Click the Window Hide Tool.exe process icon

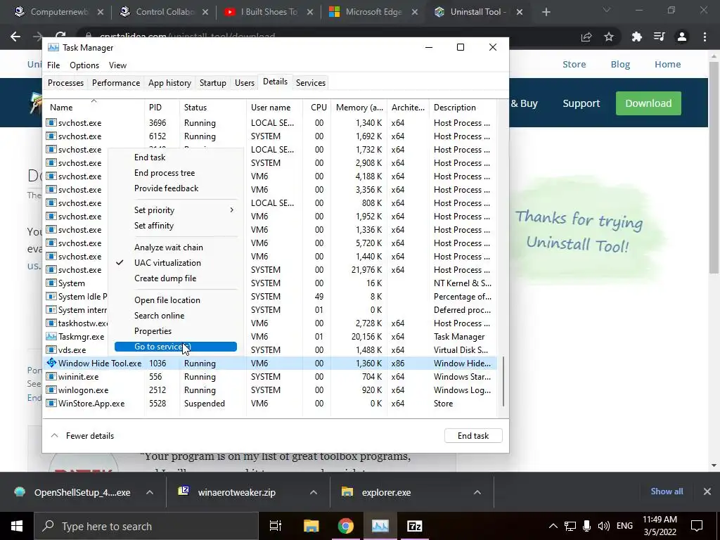tap(51, 363)
